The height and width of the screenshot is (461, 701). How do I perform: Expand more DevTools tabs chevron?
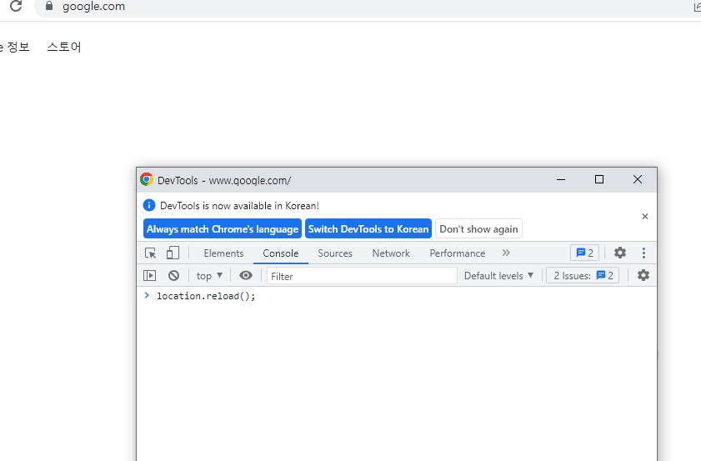[x=506, y=253]
